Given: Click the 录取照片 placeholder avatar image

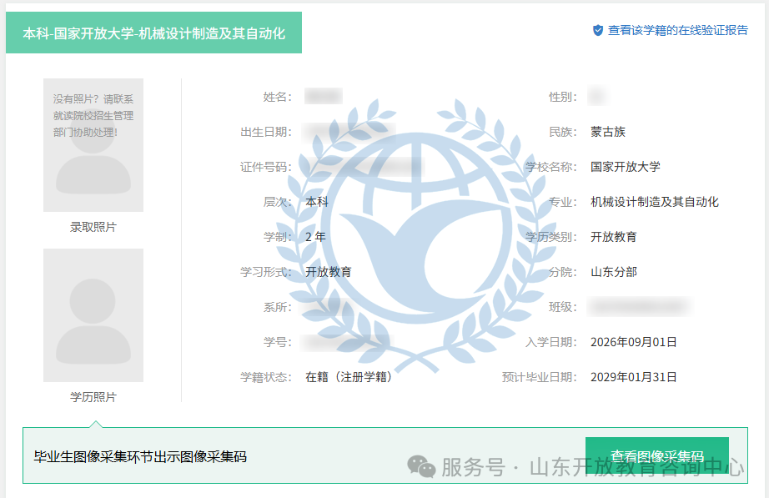Looking at the screenshot, I should 93,145.
